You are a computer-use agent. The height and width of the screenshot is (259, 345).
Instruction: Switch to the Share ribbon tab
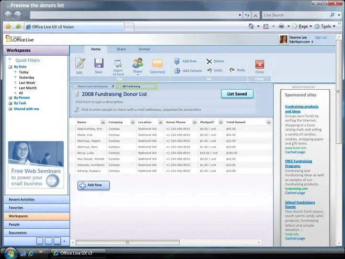[x=121, y=49]
